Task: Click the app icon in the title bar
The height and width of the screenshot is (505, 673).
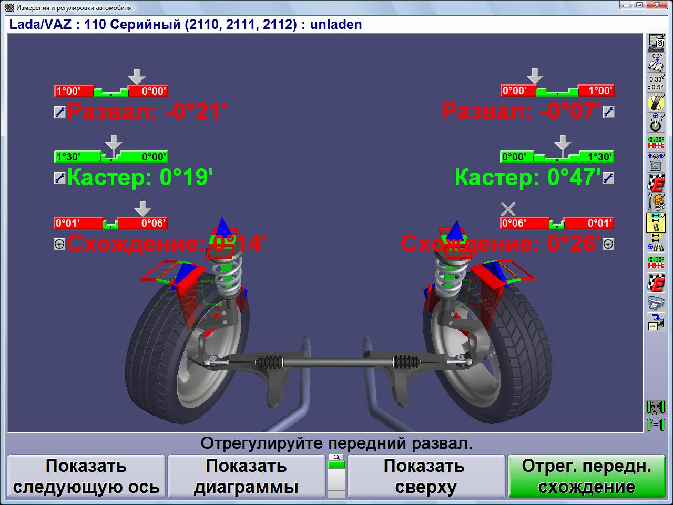Action: click(x=9, y=7)
